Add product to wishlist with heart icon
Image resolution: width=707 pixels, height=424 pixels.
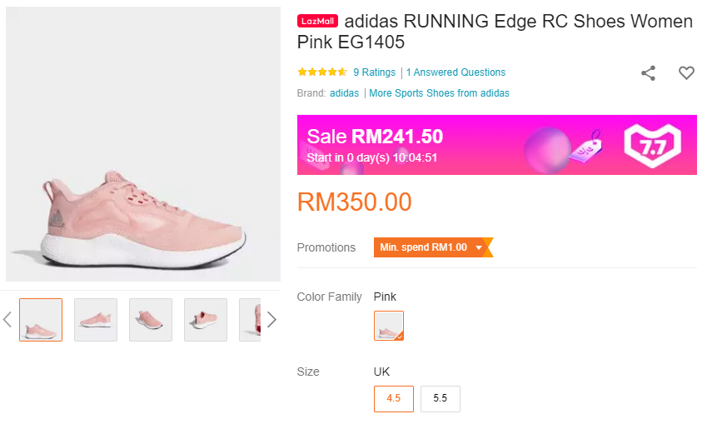(686, 73)
